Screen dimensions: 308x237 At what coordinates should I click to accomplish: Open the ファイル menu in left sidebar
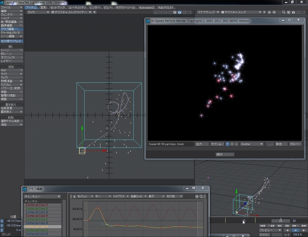pyautogui.click(x=11, y=8)
